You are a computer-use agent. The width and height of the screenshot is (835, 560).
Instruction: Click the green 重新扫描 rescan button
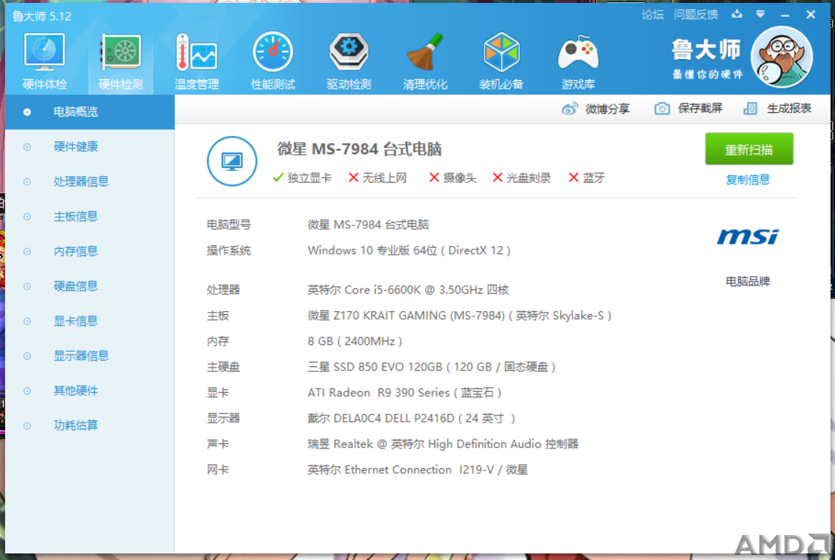click(x=748, y=149)
